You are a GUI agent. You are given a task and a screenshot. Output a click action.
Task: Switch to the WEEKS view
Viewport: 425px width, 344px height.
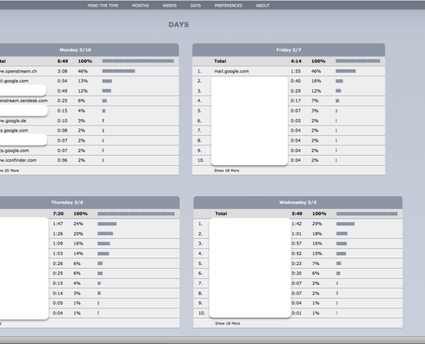[169, 5]
